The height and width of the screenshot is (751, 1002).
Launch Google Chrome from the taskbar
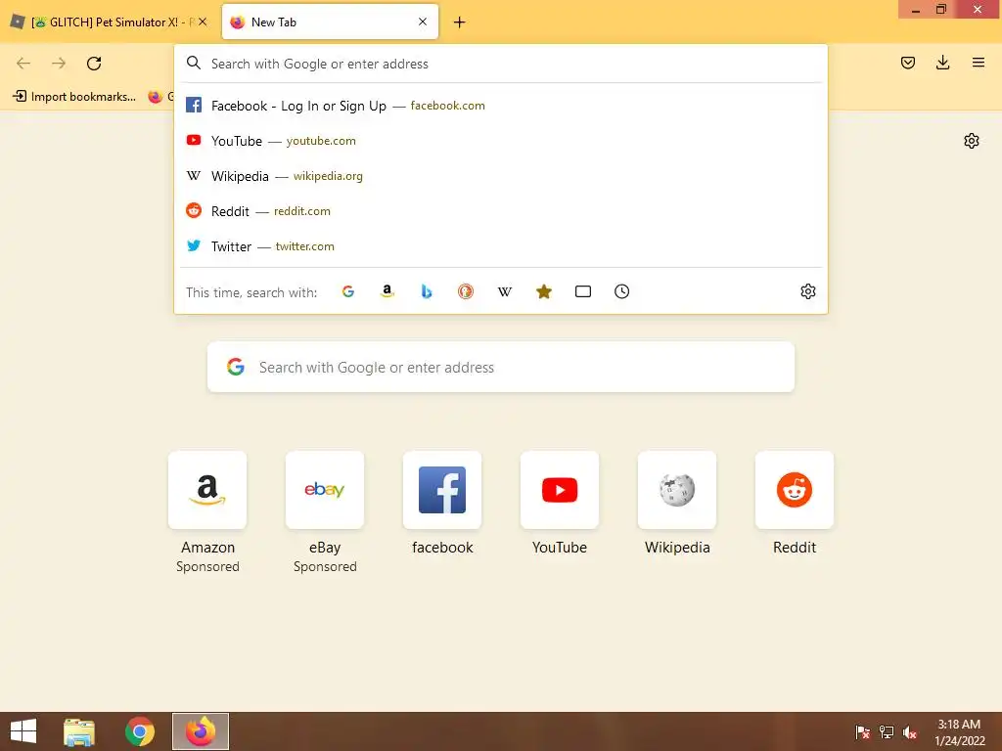click(x=140, y=731)
